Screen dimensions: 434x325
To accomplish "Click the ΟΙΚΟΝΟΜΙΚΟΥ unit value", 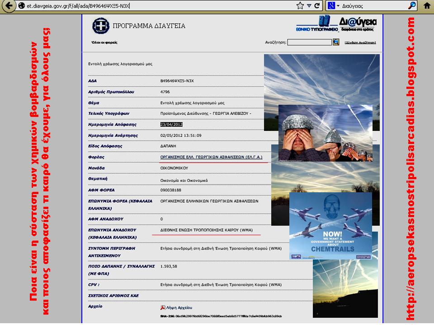I will (174, 168).
